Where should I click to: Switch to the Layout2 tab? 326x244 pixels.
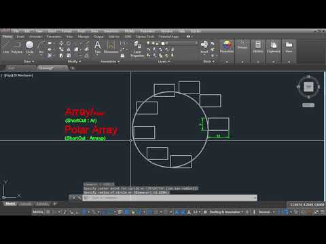click(x=42, y=204)
